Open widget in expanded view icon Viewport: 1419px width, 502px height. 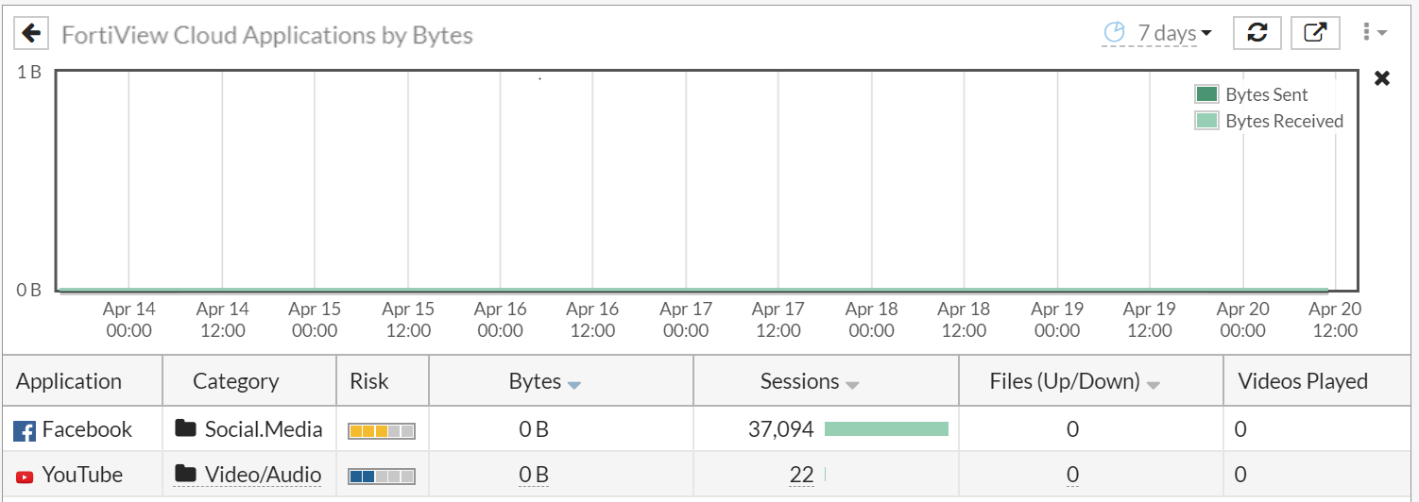[x=1314, y=33]
